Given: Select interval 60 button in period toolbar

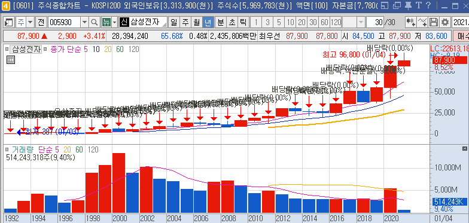Looking at the screenshot, I should point(324,22).
